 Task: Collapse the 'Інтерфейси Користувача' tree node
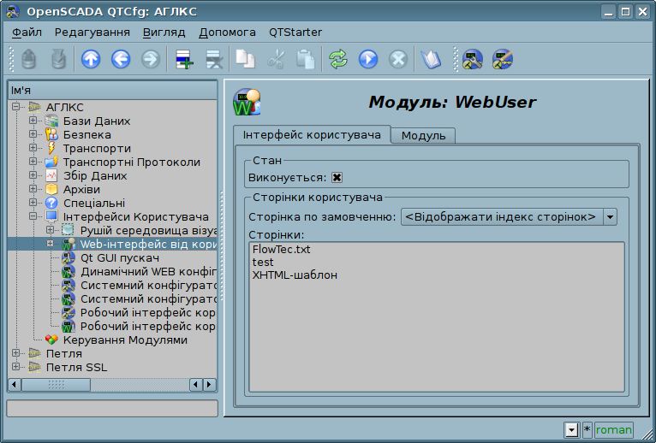[x=33, y=216]
